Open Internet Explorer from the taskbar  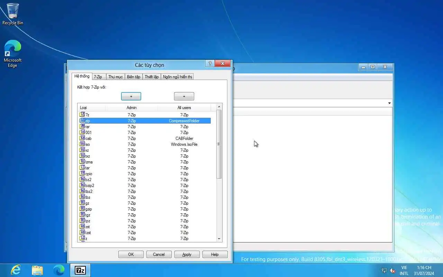pos(16,270)
